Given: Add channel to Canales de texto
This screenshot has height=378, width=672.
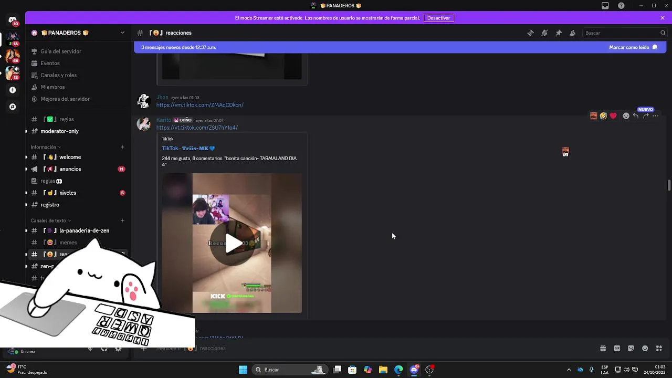Looking at the screenshot, I should (x=122, y=220).
